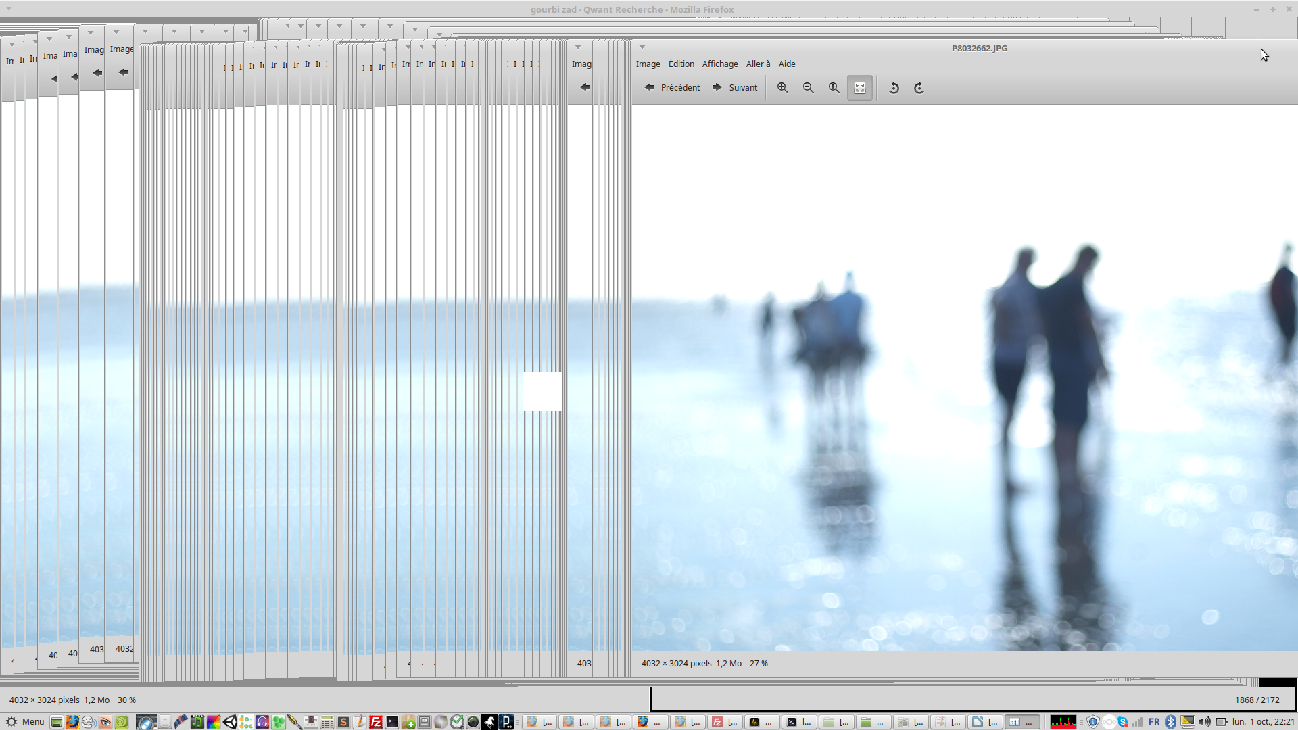Open the Unity launcher icon in panel
This screenshot has height=730, width=1298.
(x=230, y=722)
